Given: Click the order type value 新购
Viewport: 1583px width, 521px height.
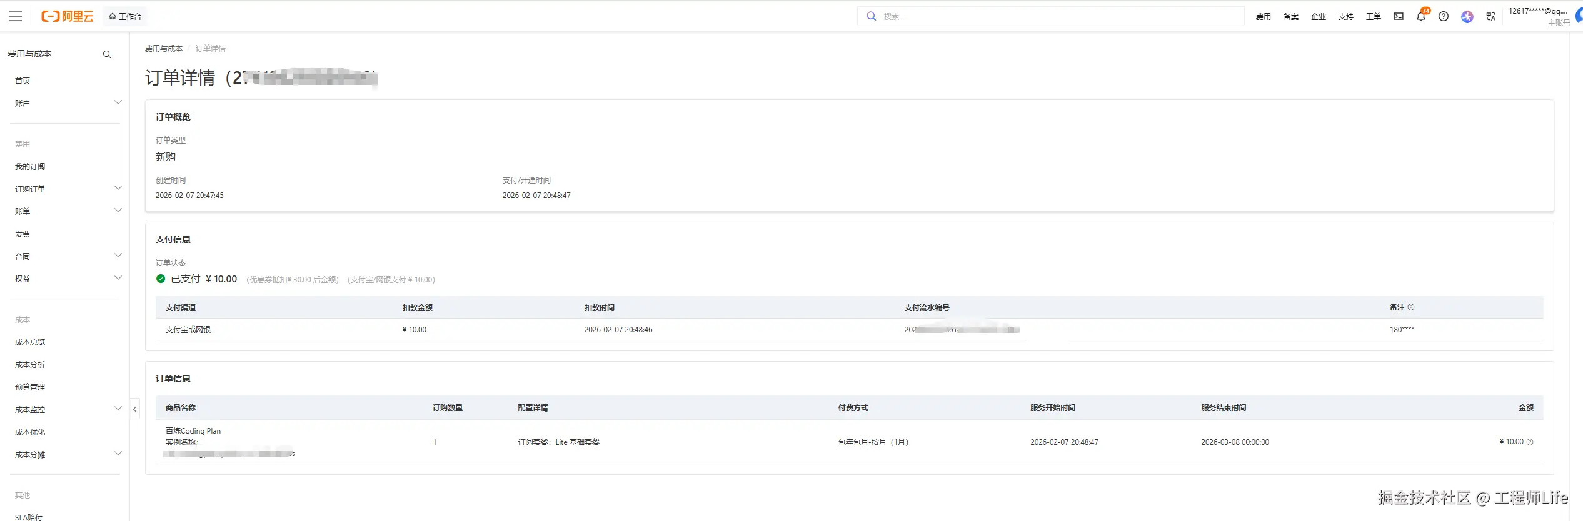Looking at the screenshot, I should click(x=166, y=156).
